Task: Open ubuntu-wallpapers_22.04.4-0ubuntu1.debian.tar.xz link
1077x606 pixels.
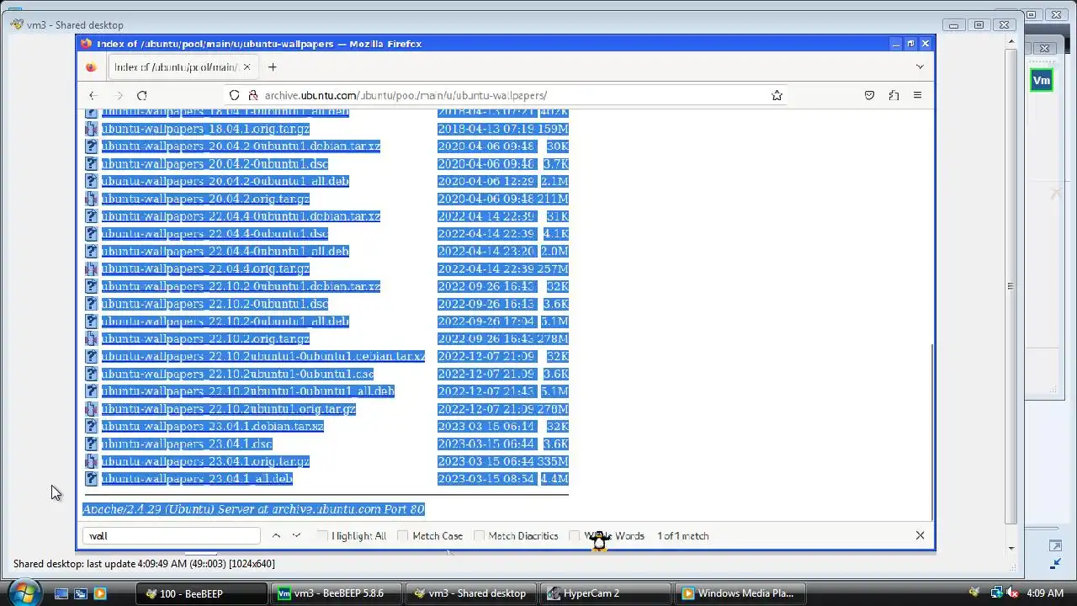Action: [x=241, y=216]
